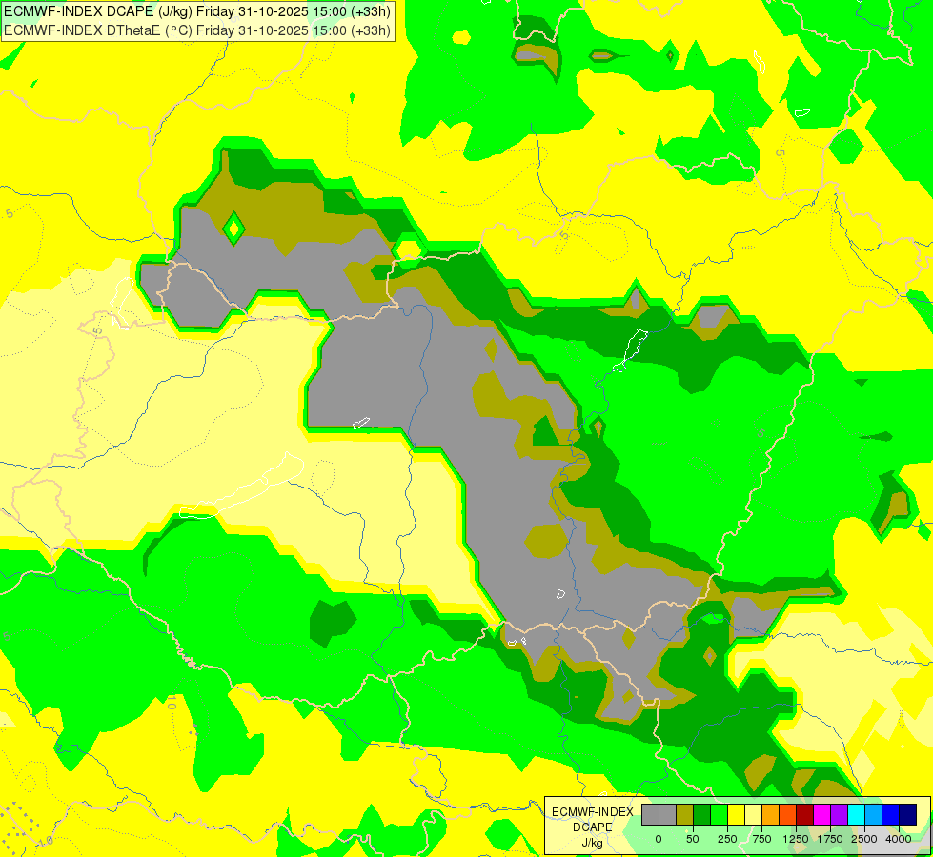
Task: Click the olive legend color swatch
Action: [685, 814]
